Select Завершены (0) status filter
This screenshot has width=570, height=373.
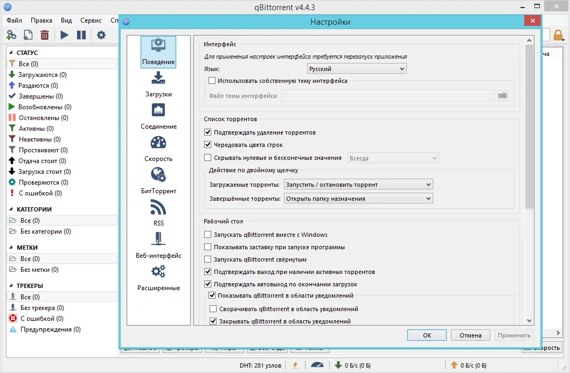point(40,96)
